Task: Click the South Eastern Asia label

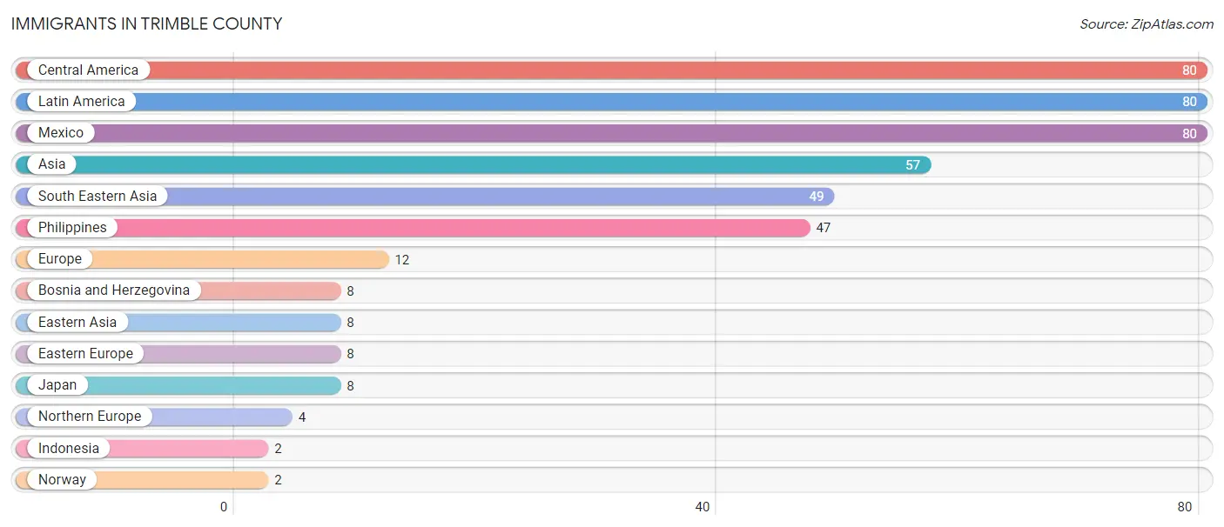Action: coord(98,196)
